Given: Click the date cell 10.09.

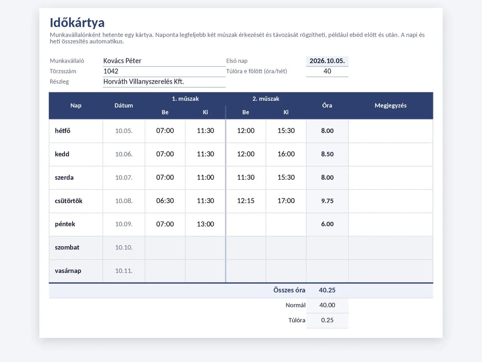Looking at the screenshot, I should pos(124,224).
